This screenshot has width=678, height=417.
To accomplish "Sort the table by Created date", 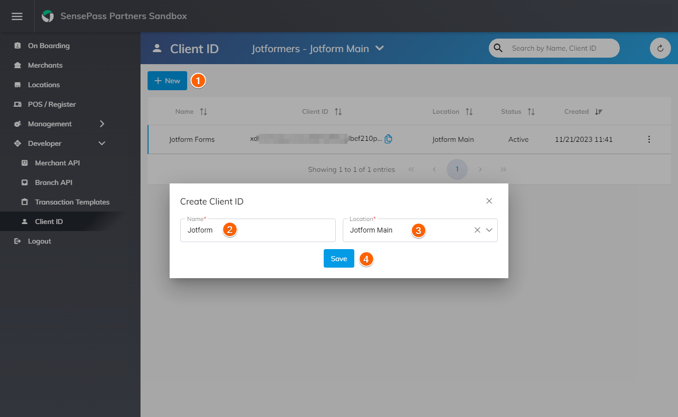I will pyautogui.click(x=598, y=112).
